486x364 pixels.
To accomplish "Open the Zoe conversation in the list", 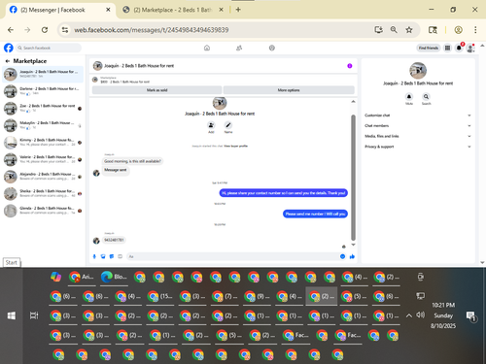I will 43,109.
